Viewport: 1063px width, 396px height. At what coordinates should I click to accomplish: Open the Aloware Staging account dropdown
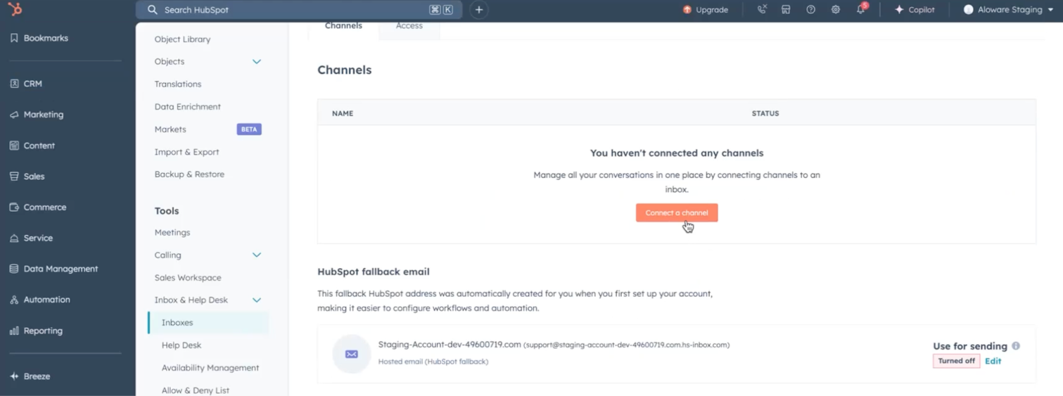1009,10
